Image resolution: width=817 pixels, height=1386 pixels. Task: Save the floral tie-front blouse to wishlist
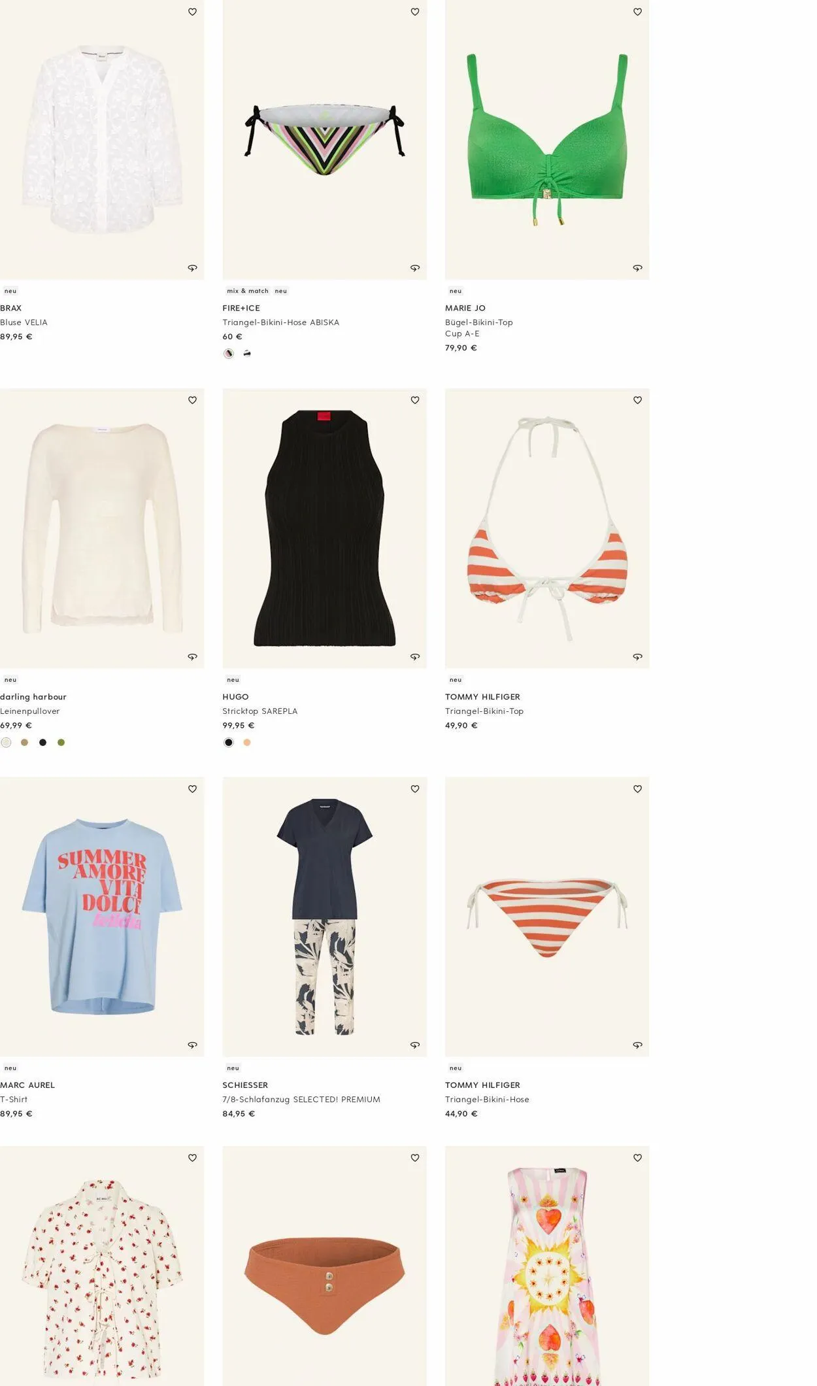192,1158
